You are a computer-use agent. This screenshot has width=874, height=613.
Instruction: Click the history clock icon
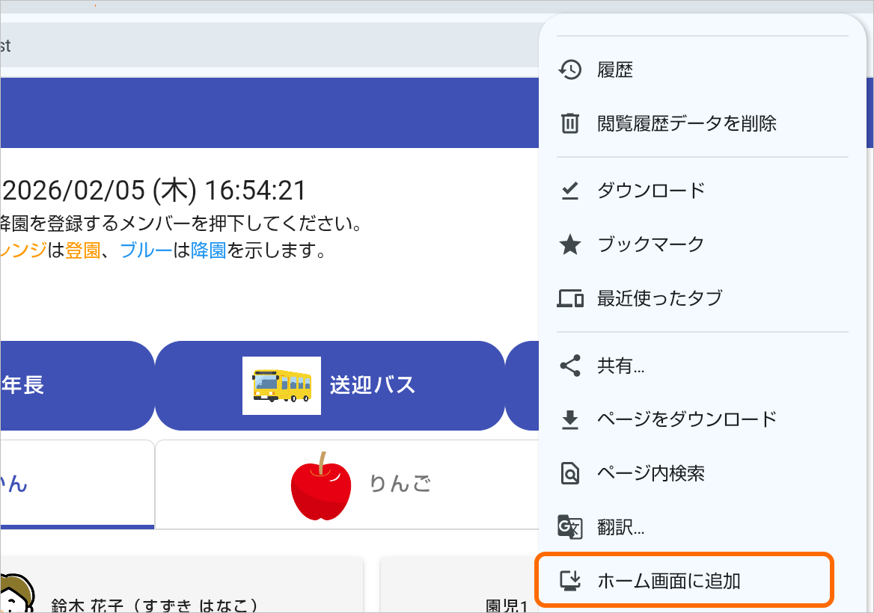(570, 70)
